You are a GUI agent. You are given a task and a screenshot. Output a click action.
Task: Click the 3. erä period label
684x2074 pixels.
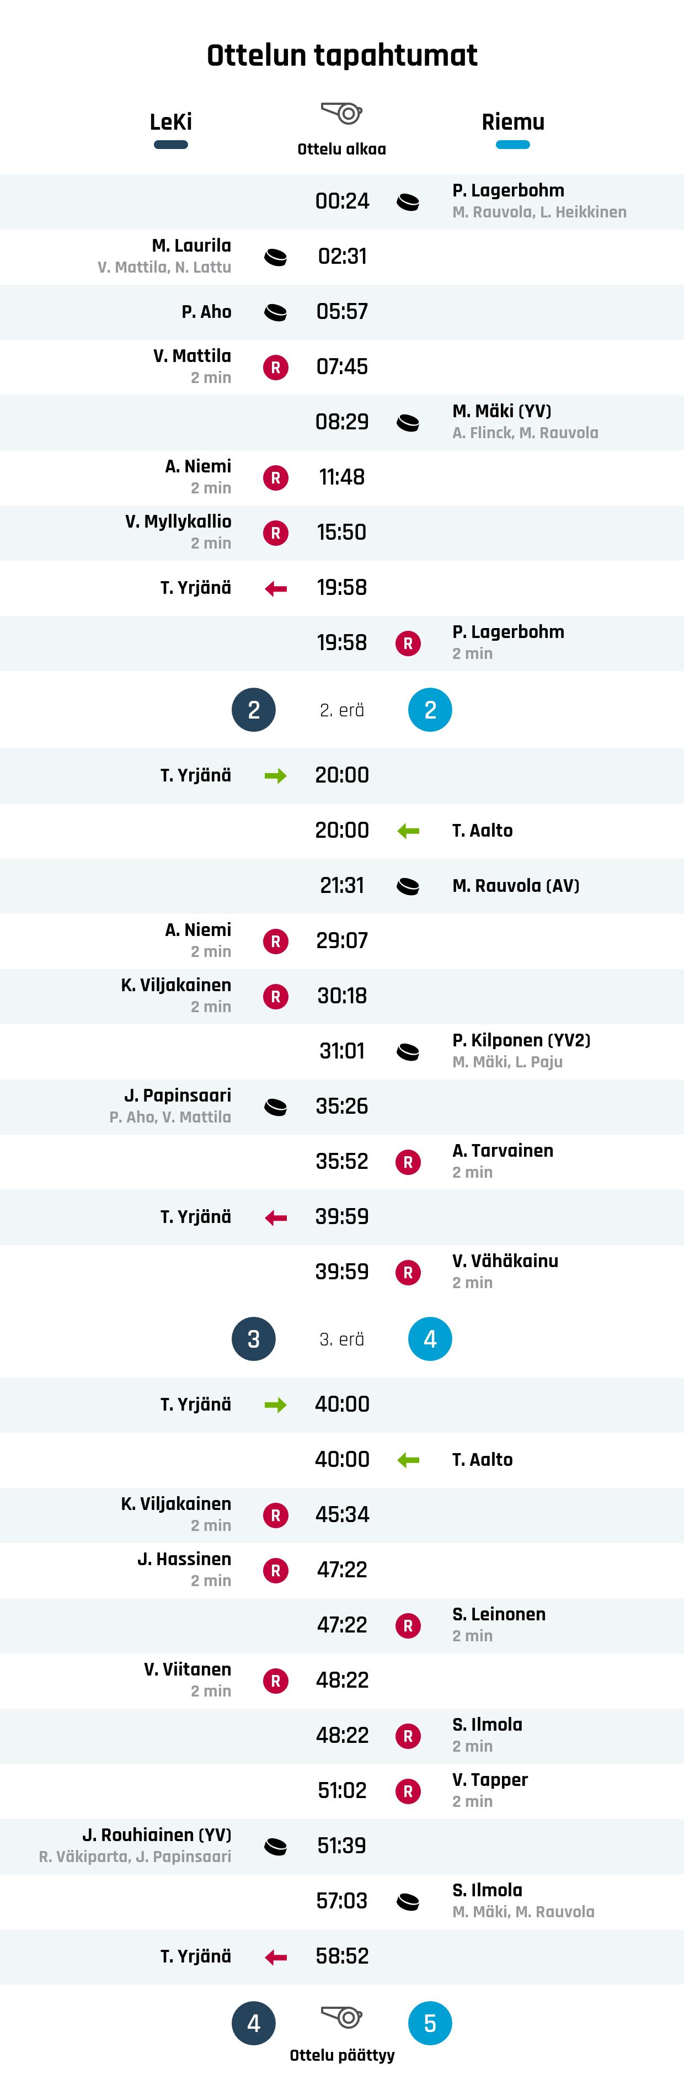[342, 1339]
